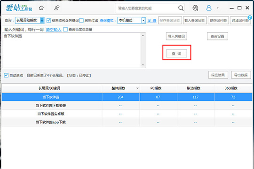The height and width of the screenshot is (169, 254).
Task: Sort by the 移动指数 column header
Action: 196,88
